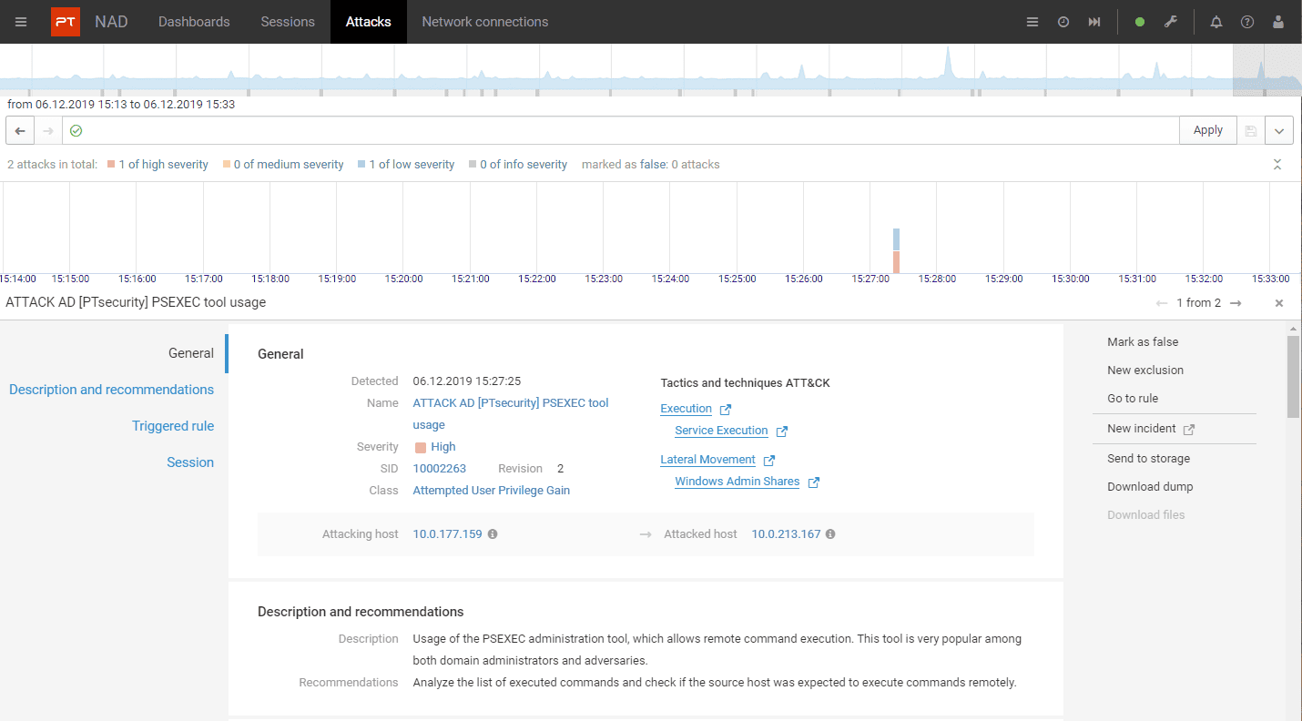The width and height of the screenshot is (1302, 721).
Task: Create a New exclusion
Action: tap(1145, 371)
